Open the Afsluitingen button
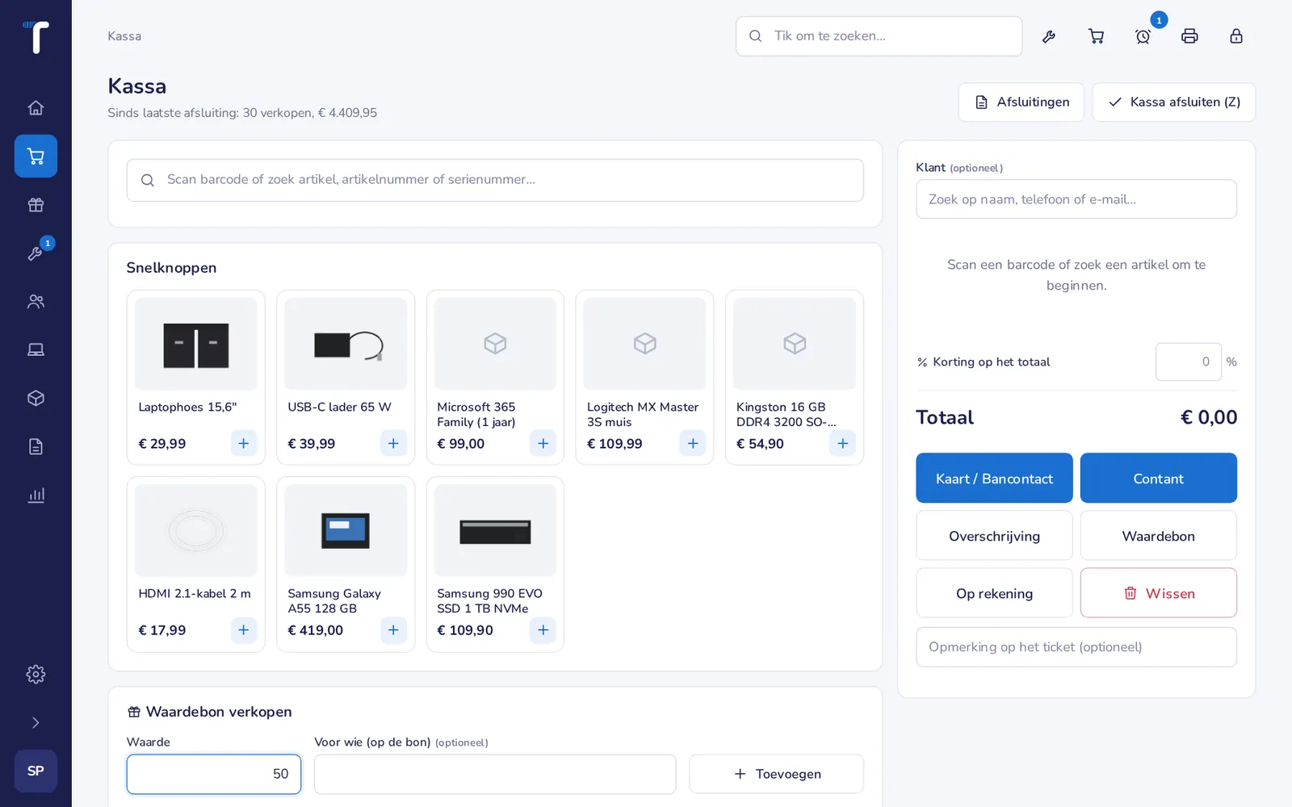Viewport: 1292px width, 807px height. pos(1021,102)
